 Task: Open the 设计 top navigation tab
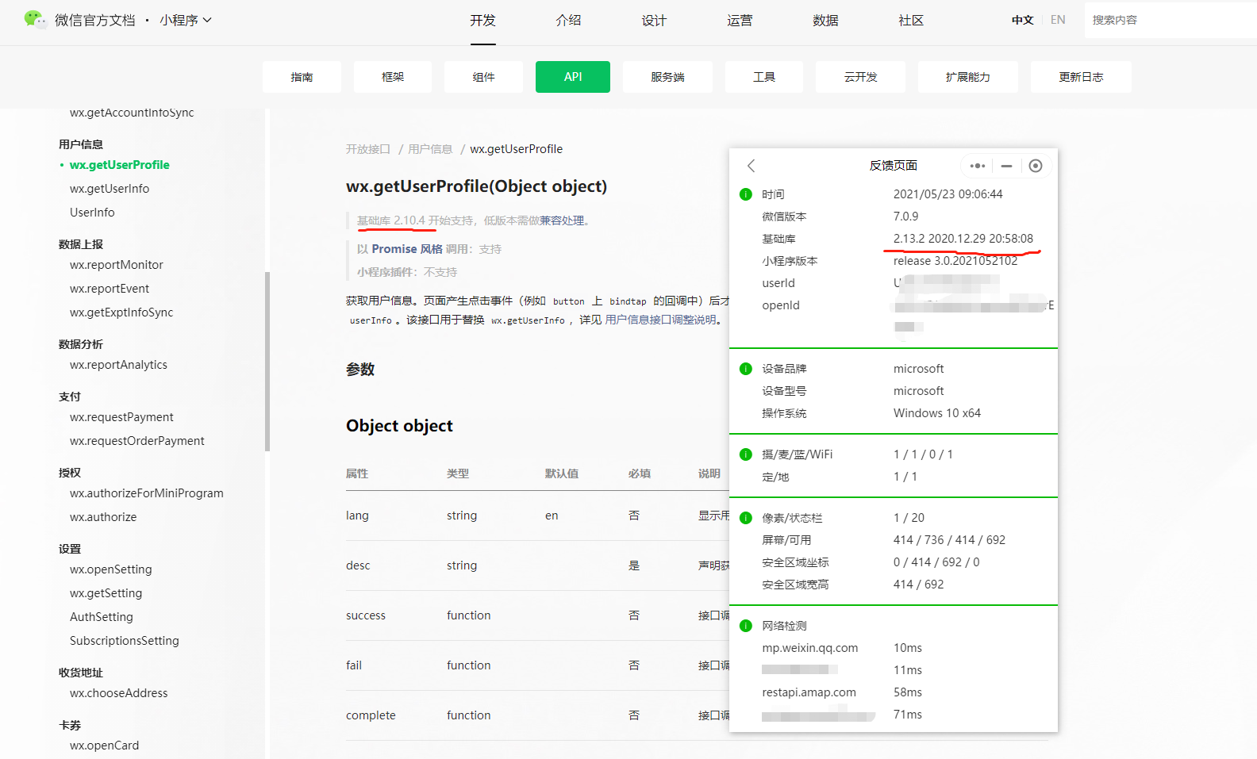654,21
